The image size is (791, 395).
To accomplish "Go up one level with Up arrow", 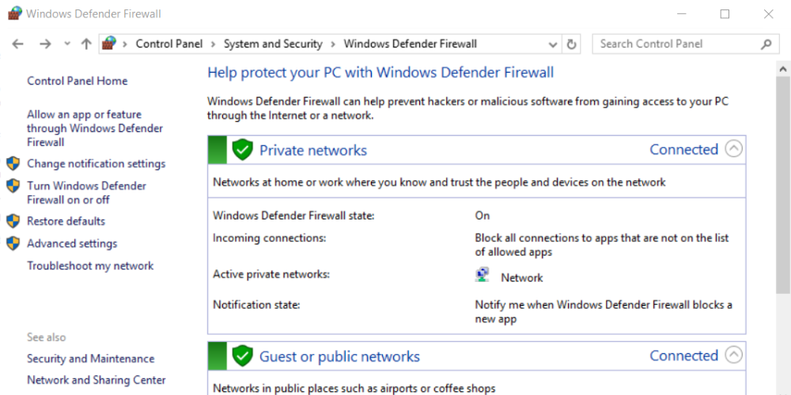I will pos(86,44).
